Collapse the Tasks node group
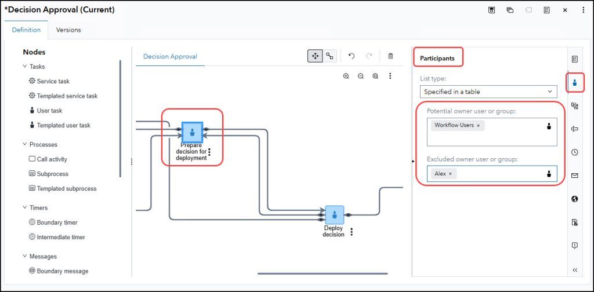 click(25, 67)
